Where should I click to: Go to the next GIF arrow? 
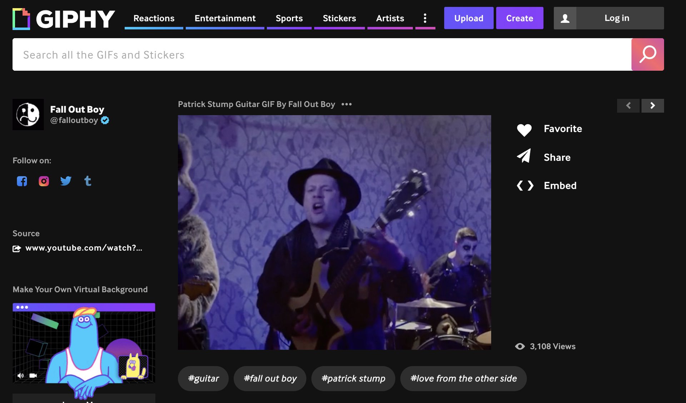click(652, 106)
